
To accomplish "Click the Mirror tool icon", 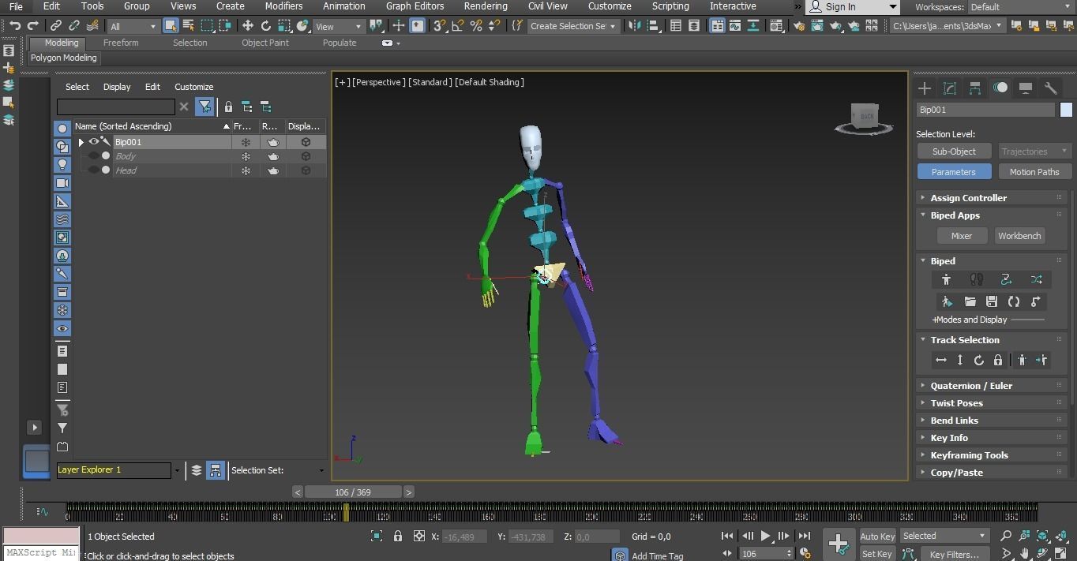I will 636,26.
